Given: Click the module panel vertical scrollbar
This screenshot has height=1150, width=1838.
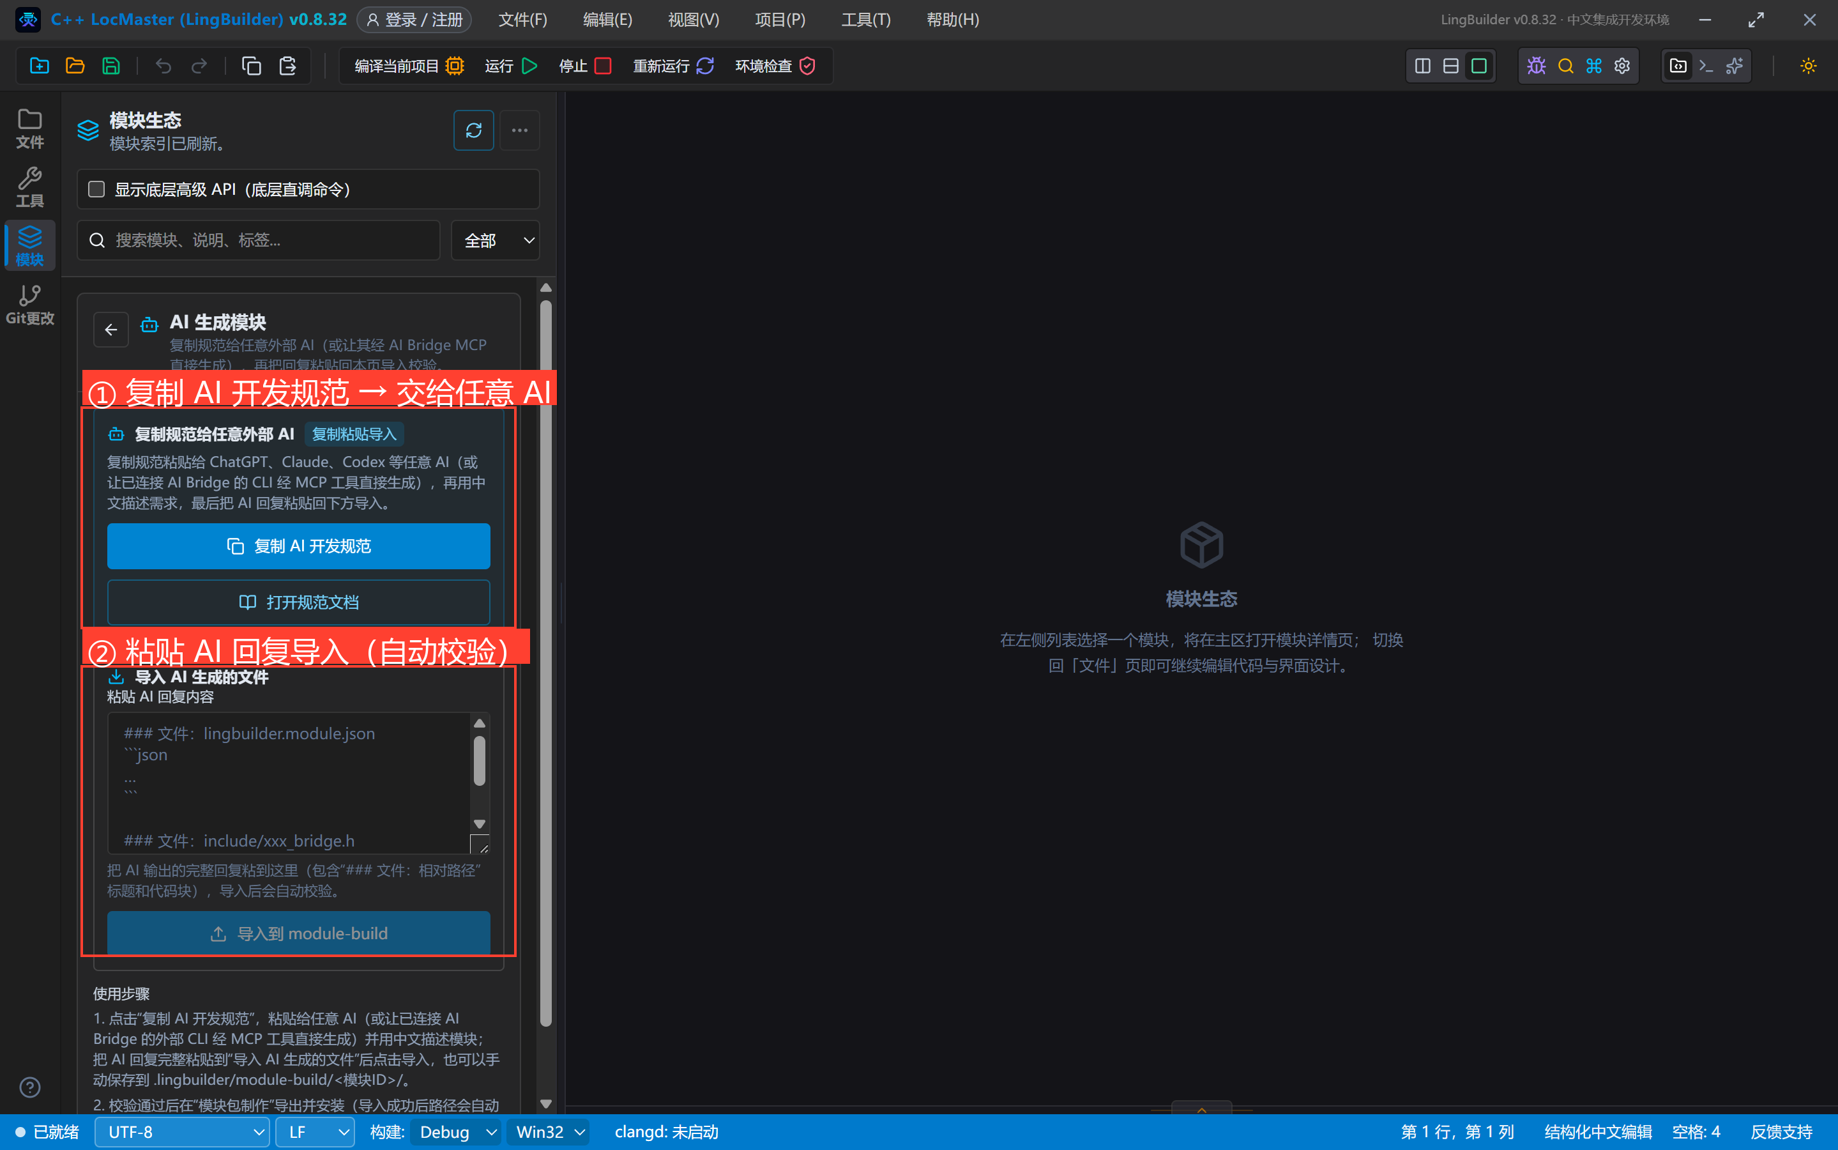Looking at the screenshot, I should [x=546, y=662].
